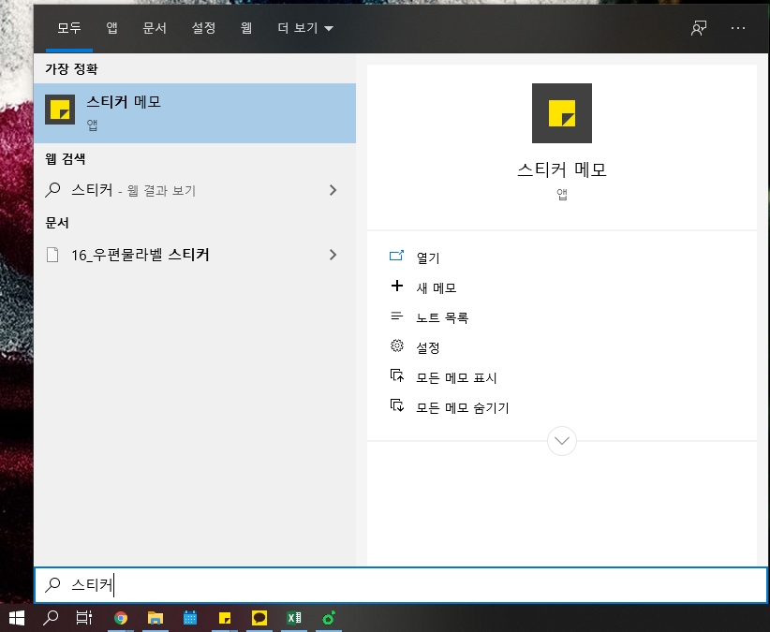Open Task View on the taskbar
Screen dimensions: 770x632
click(84, 618)
